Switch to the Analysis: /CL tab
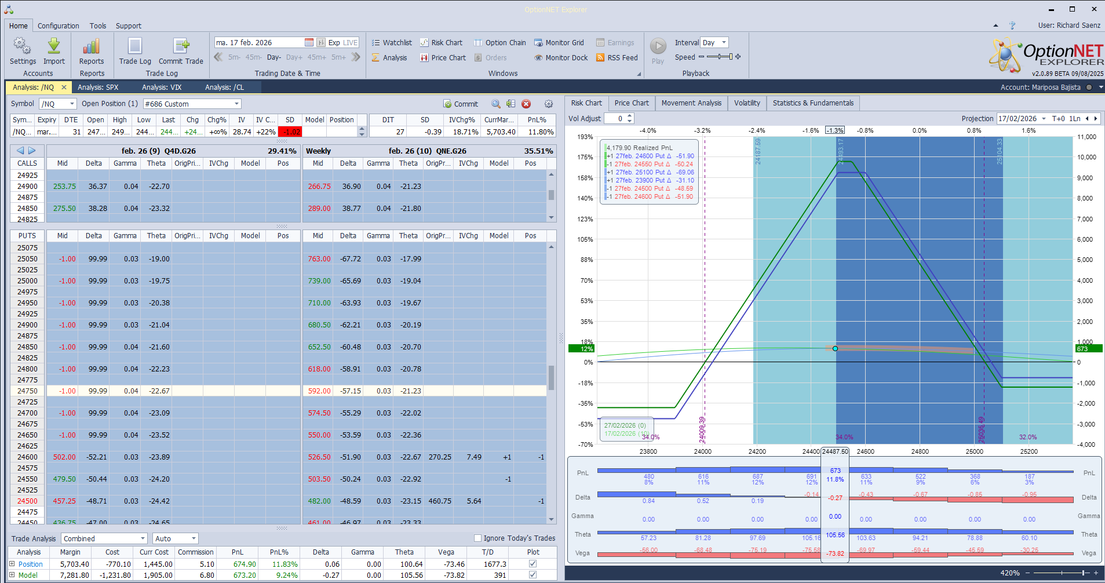 [x=224, y=88]
